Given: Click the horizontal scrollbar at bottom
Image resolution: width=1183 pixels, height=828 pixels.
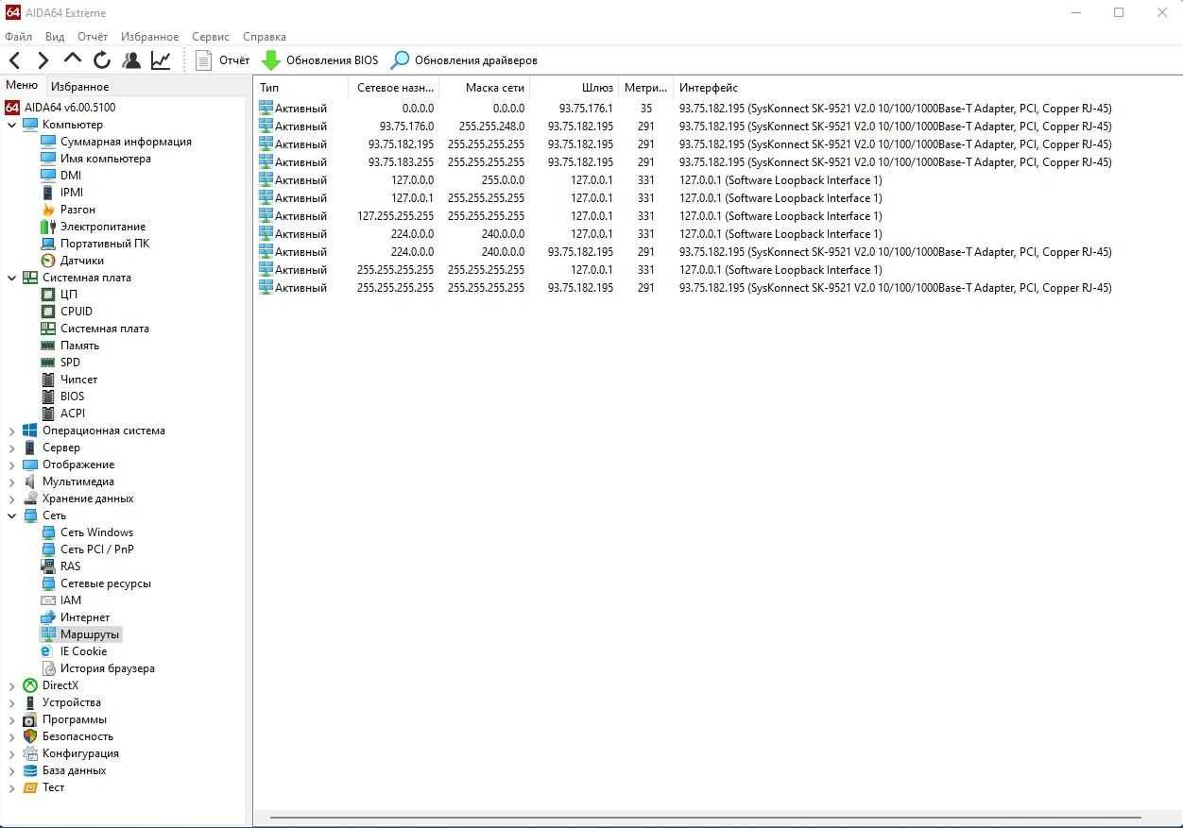Looking at the screenshot, I should (705, 818).
